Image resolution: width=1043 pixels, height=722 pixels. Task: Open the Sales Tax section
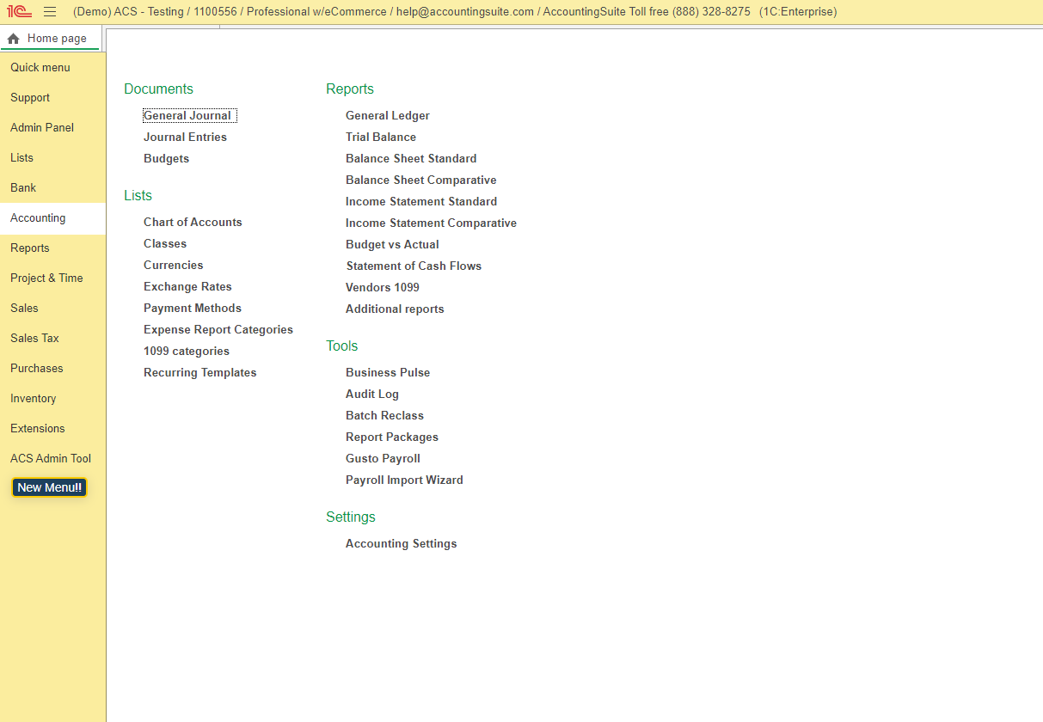[52, 339]
